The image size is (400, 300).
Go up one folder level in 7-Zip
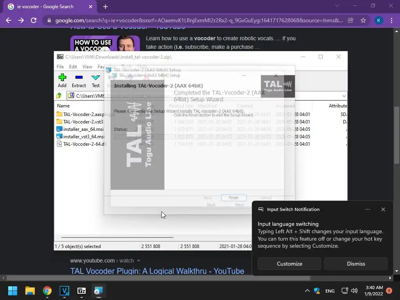[x=59, y=96]
